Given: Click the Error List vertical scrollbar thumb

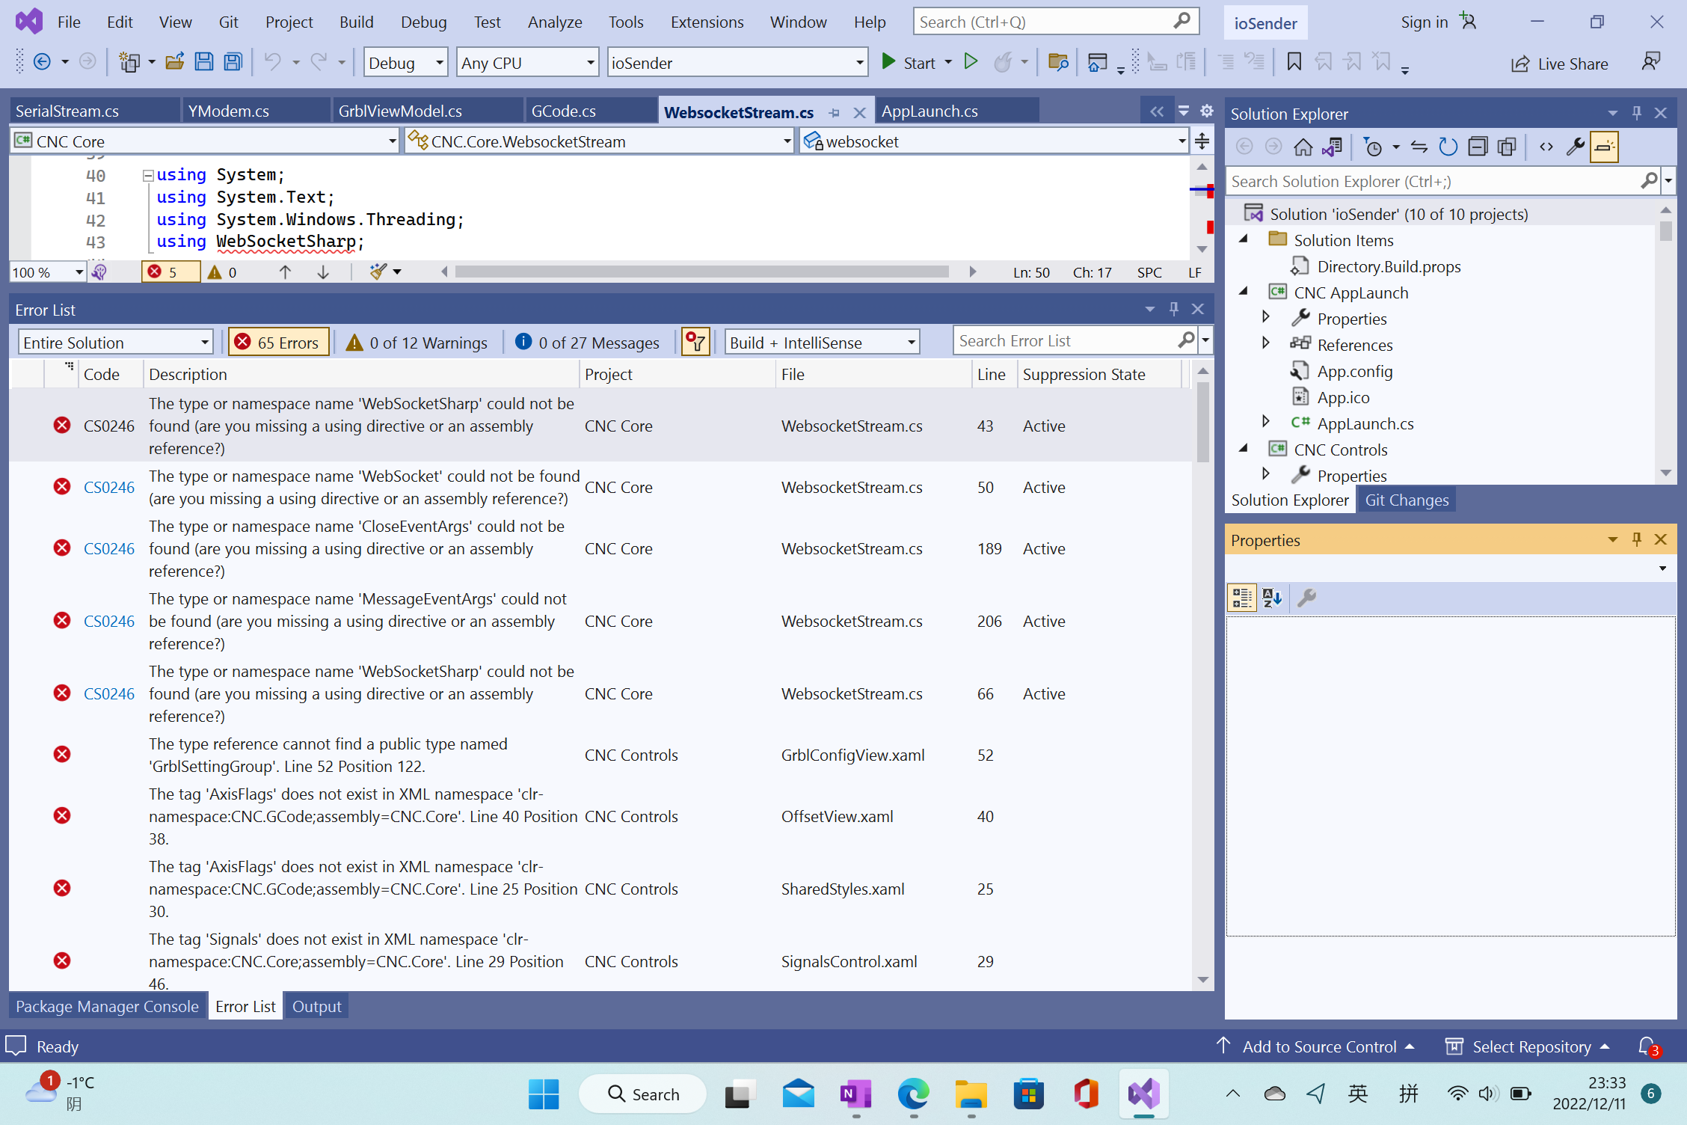Looking at the screenshot, I should [x=1202, y=423].
